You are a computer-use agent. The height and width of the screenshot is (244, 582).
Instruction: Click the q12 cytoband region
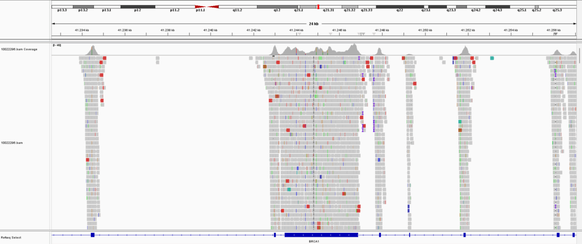point(277,7)
